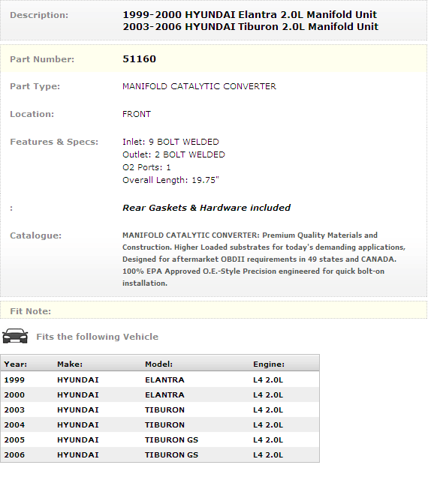Click L4 2.0L engine in the 1999 row

click(268, 379)
